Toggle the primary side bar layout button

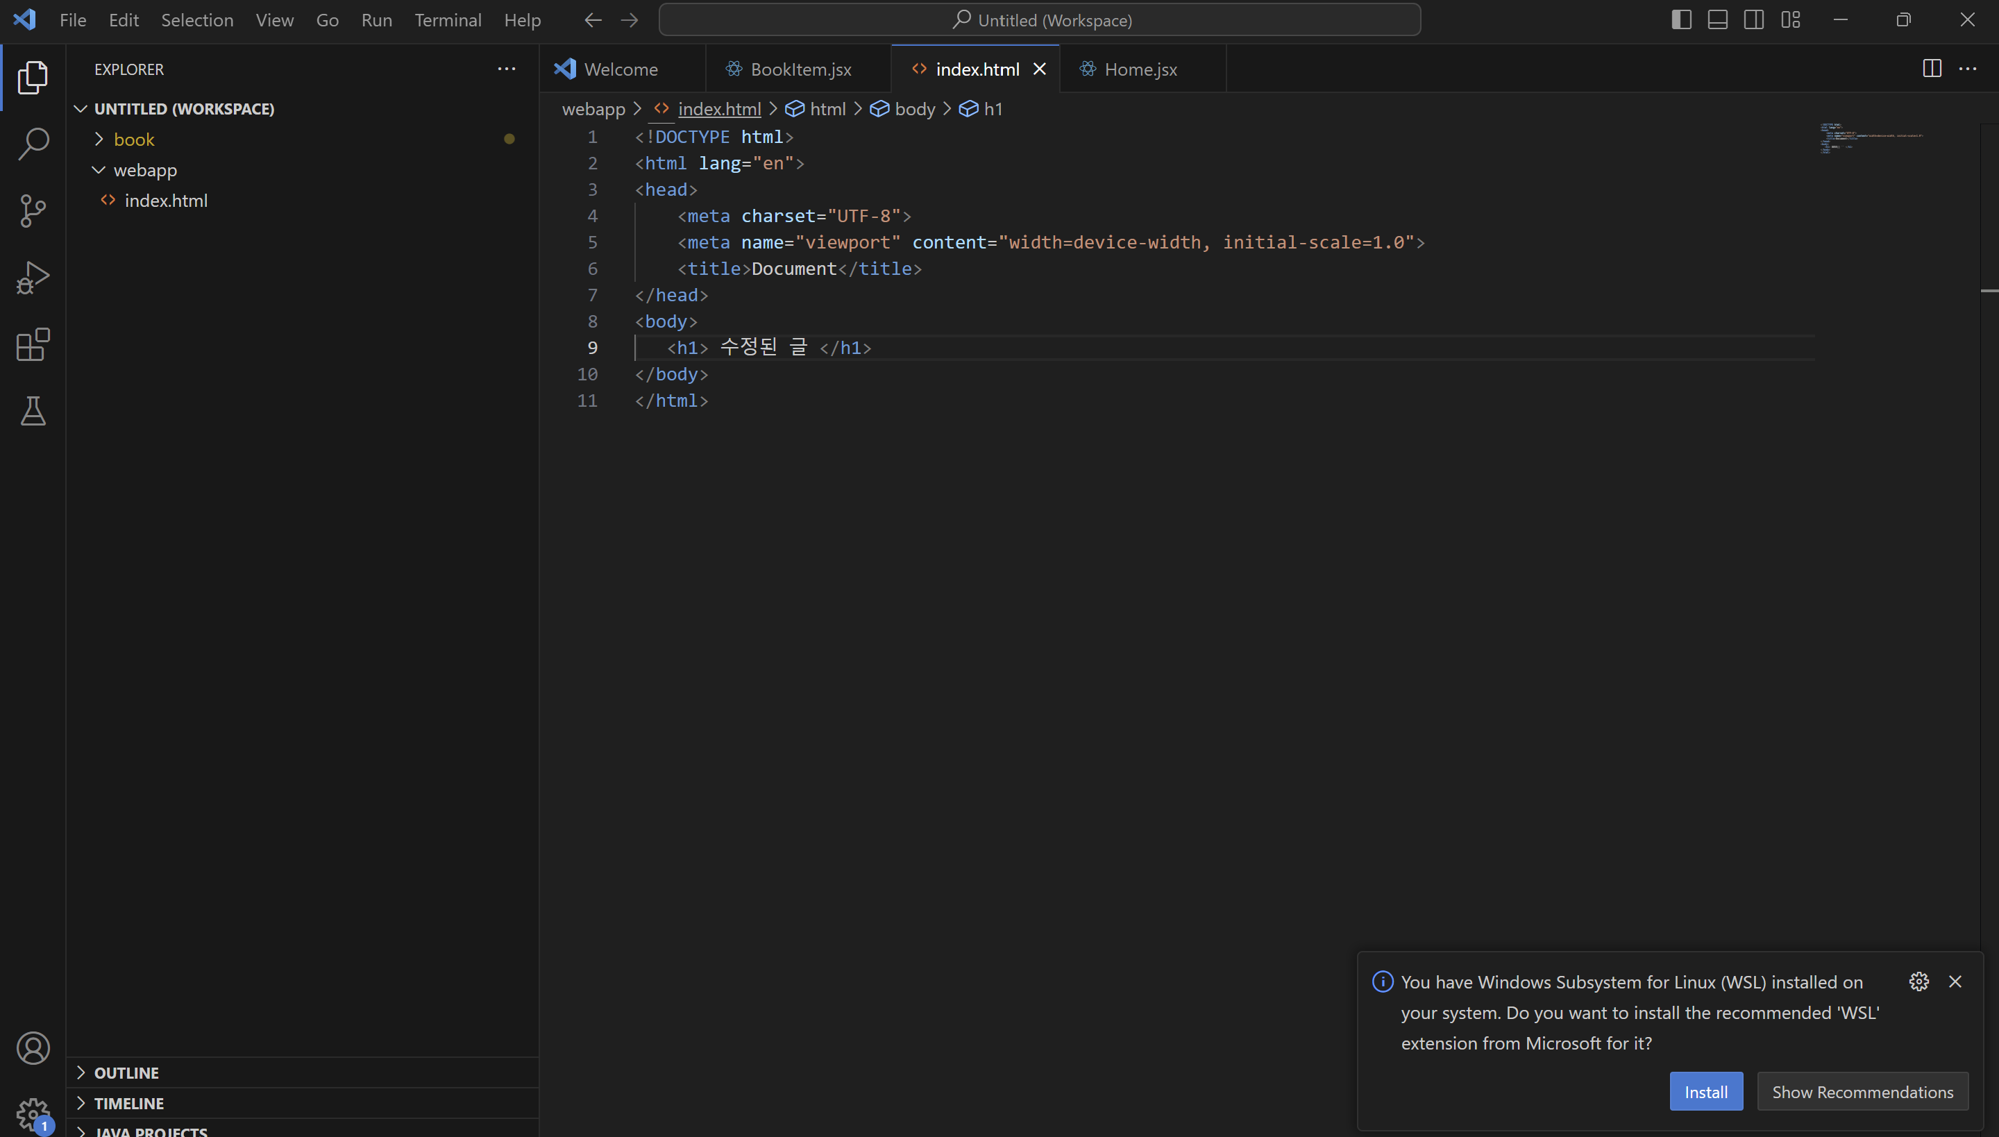(x=1681, y=19)
